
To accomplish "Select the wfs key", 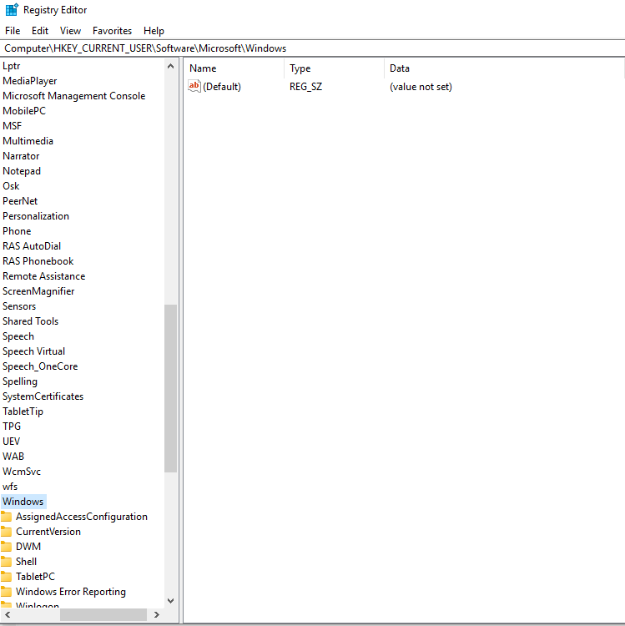I will pyautogui.click(x=10, y=487).
